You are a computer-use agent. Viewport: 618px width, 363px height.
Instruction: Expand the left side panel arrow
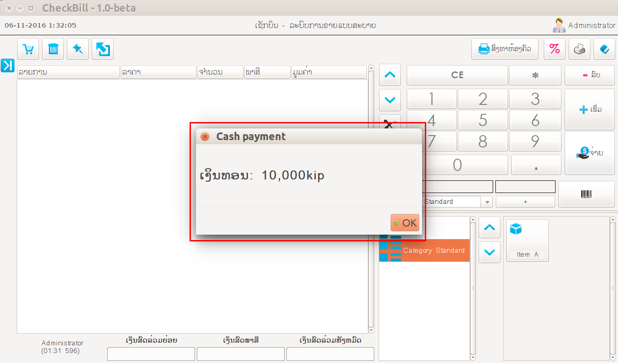pos(8,66)
